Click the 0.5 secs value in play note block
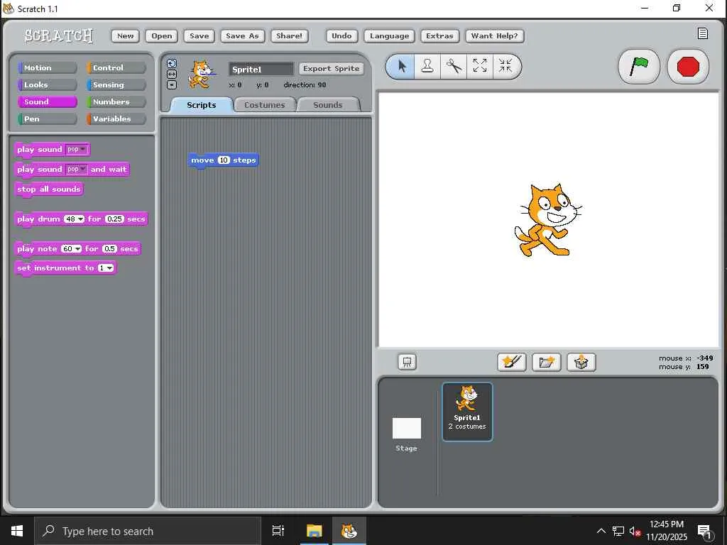This screenshot has width=727, height=545. [109, 249]
